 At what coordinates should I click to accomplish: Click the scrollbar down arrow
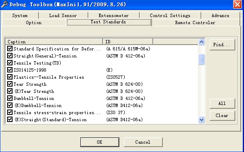tap(201, 120)
